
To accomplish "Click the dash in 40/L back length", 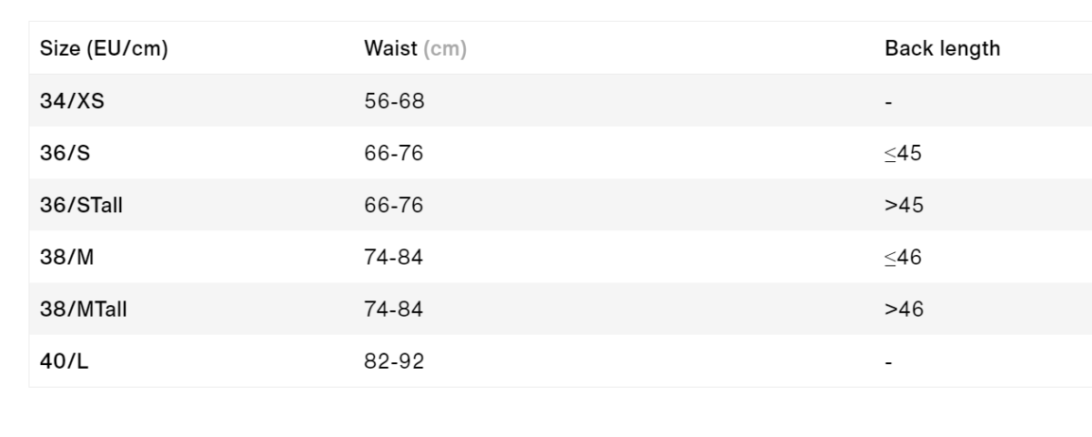I will tap(888, 362).
